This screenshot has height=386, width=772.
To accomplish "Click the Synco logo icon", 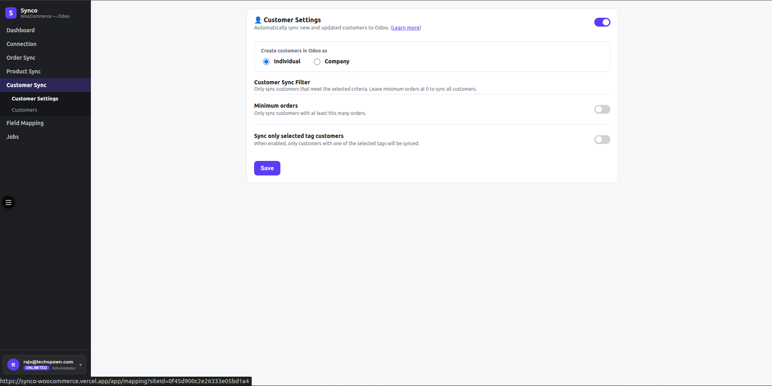I will coord(11,13).
